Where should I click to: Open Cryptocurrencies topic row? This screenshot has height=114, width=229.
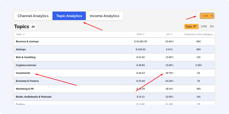[x=114, y=65]
